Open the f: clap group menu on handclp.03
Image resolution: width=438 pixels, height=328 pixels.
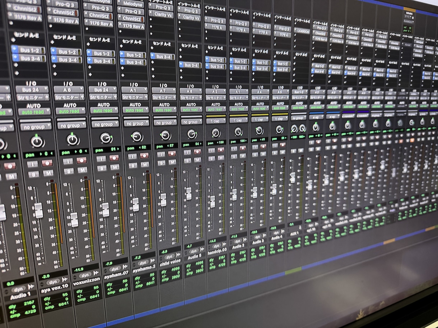[x=216, y=121]
